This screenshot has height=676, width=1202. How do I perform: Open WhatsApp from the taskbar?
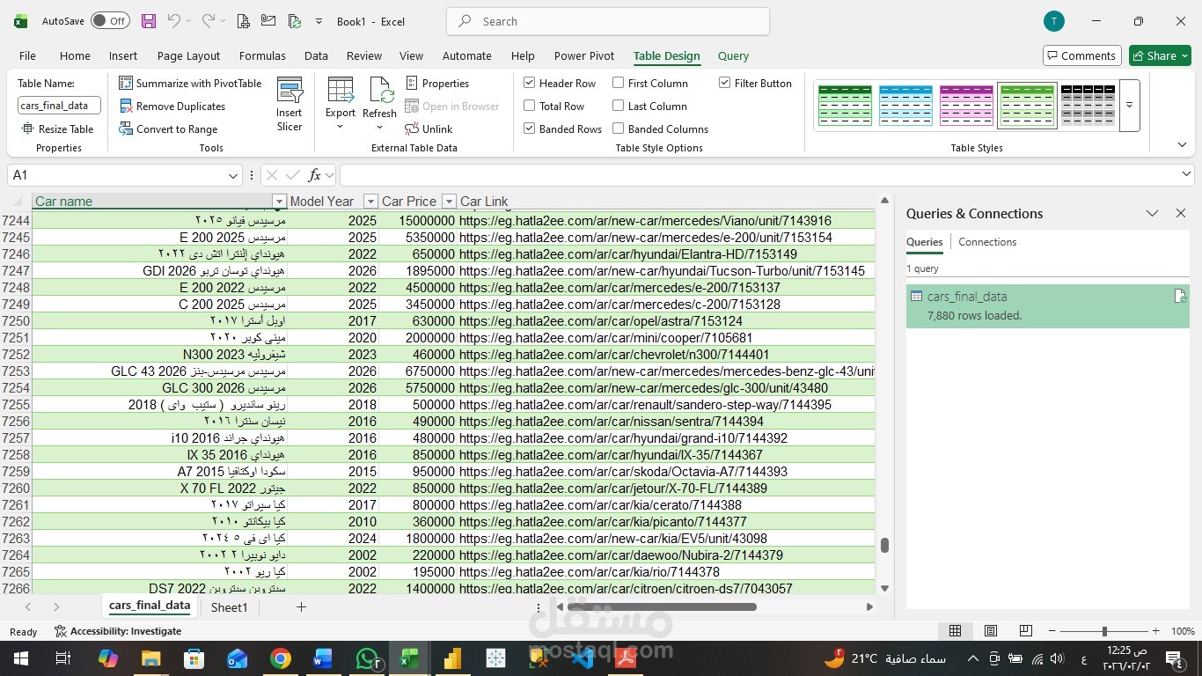tap(367, 658)
